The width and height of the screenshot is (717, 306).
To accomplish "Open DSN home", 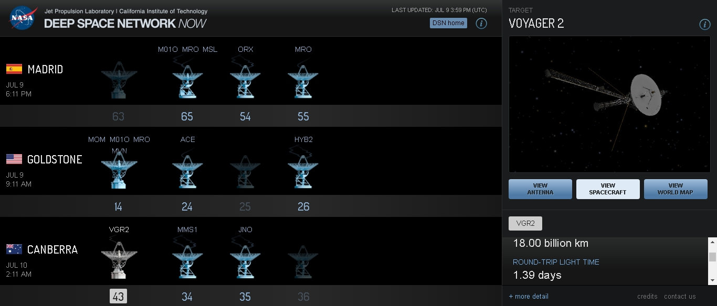I will coord(448,23).
